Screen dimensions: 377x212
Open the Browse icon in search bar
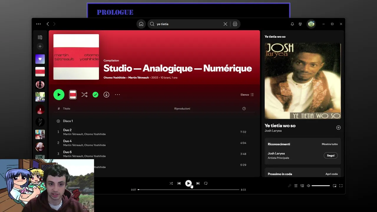click(235, 24)
